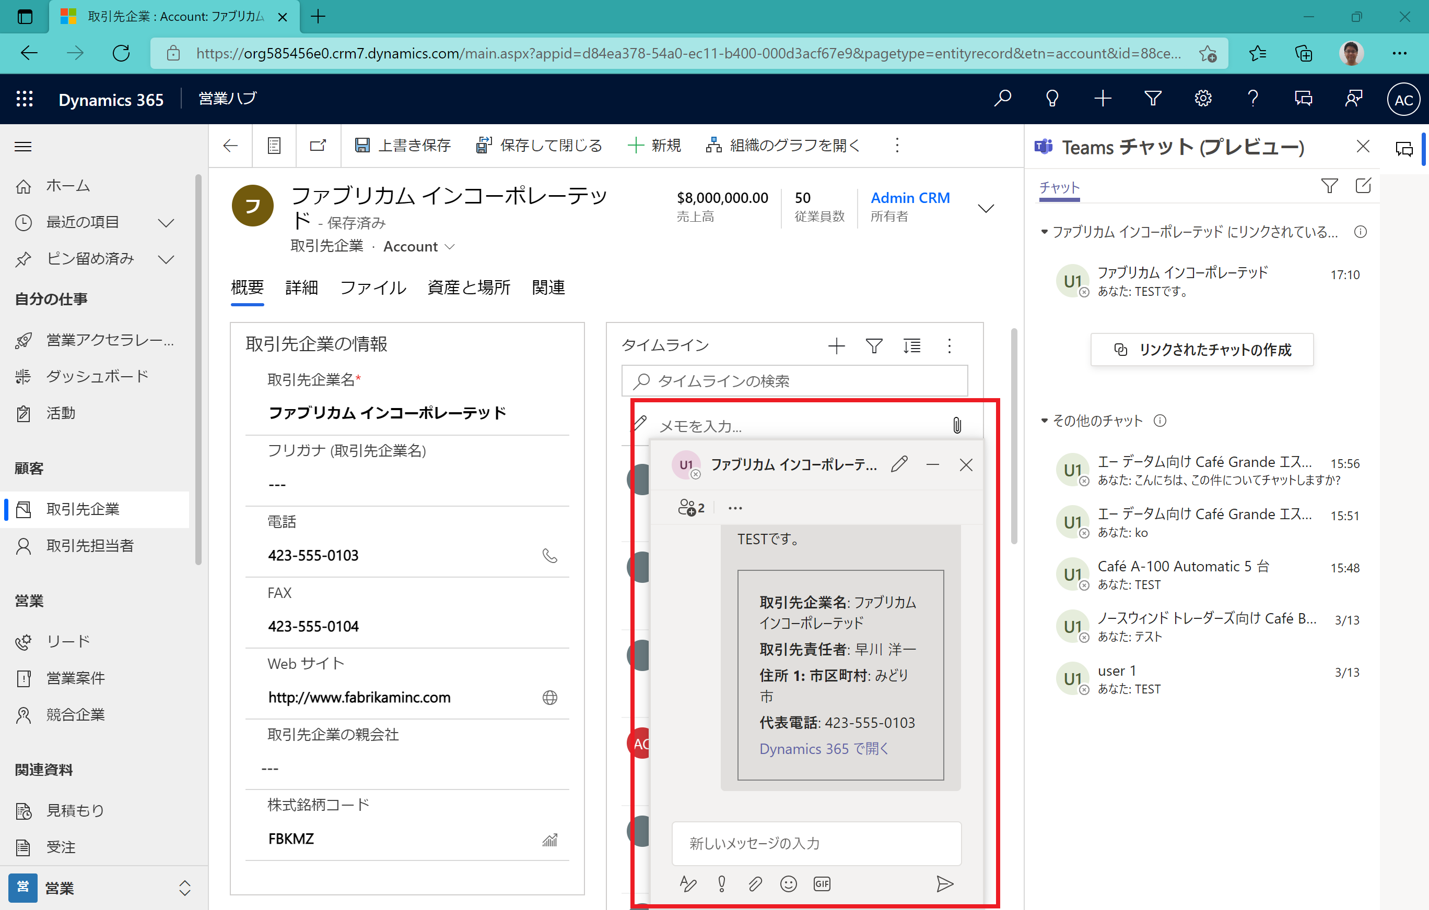Screen dimensions: 1429x910
Task: Click the phone call icon beside 423-555-0103
Action: click(x=549, y=556)
